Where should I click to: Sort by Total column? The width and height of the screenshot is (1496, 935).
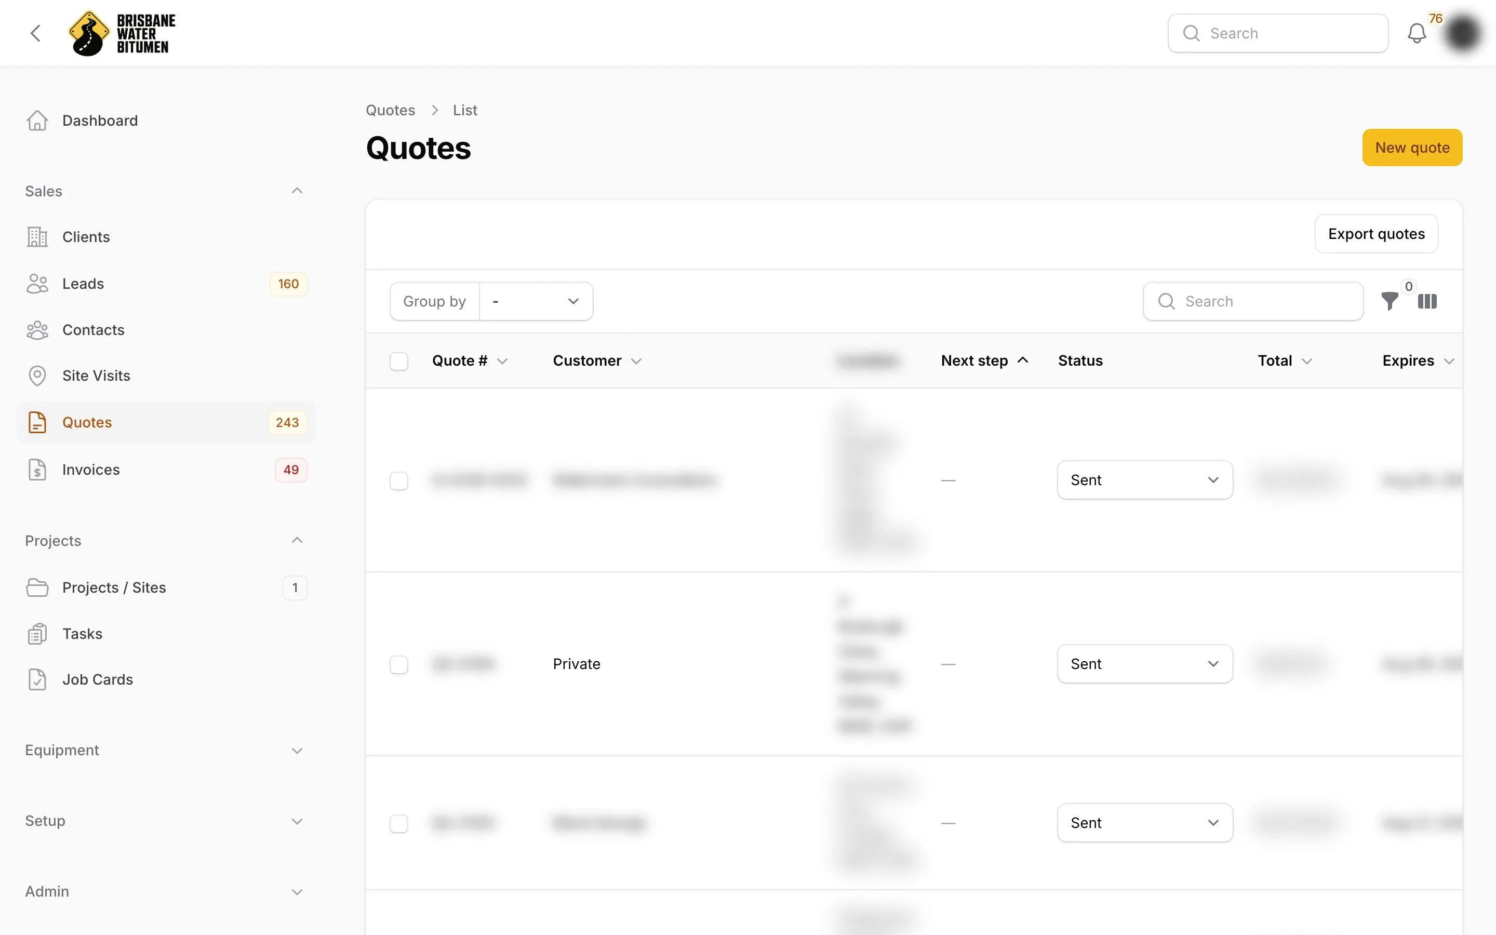tap(1285, 360)
